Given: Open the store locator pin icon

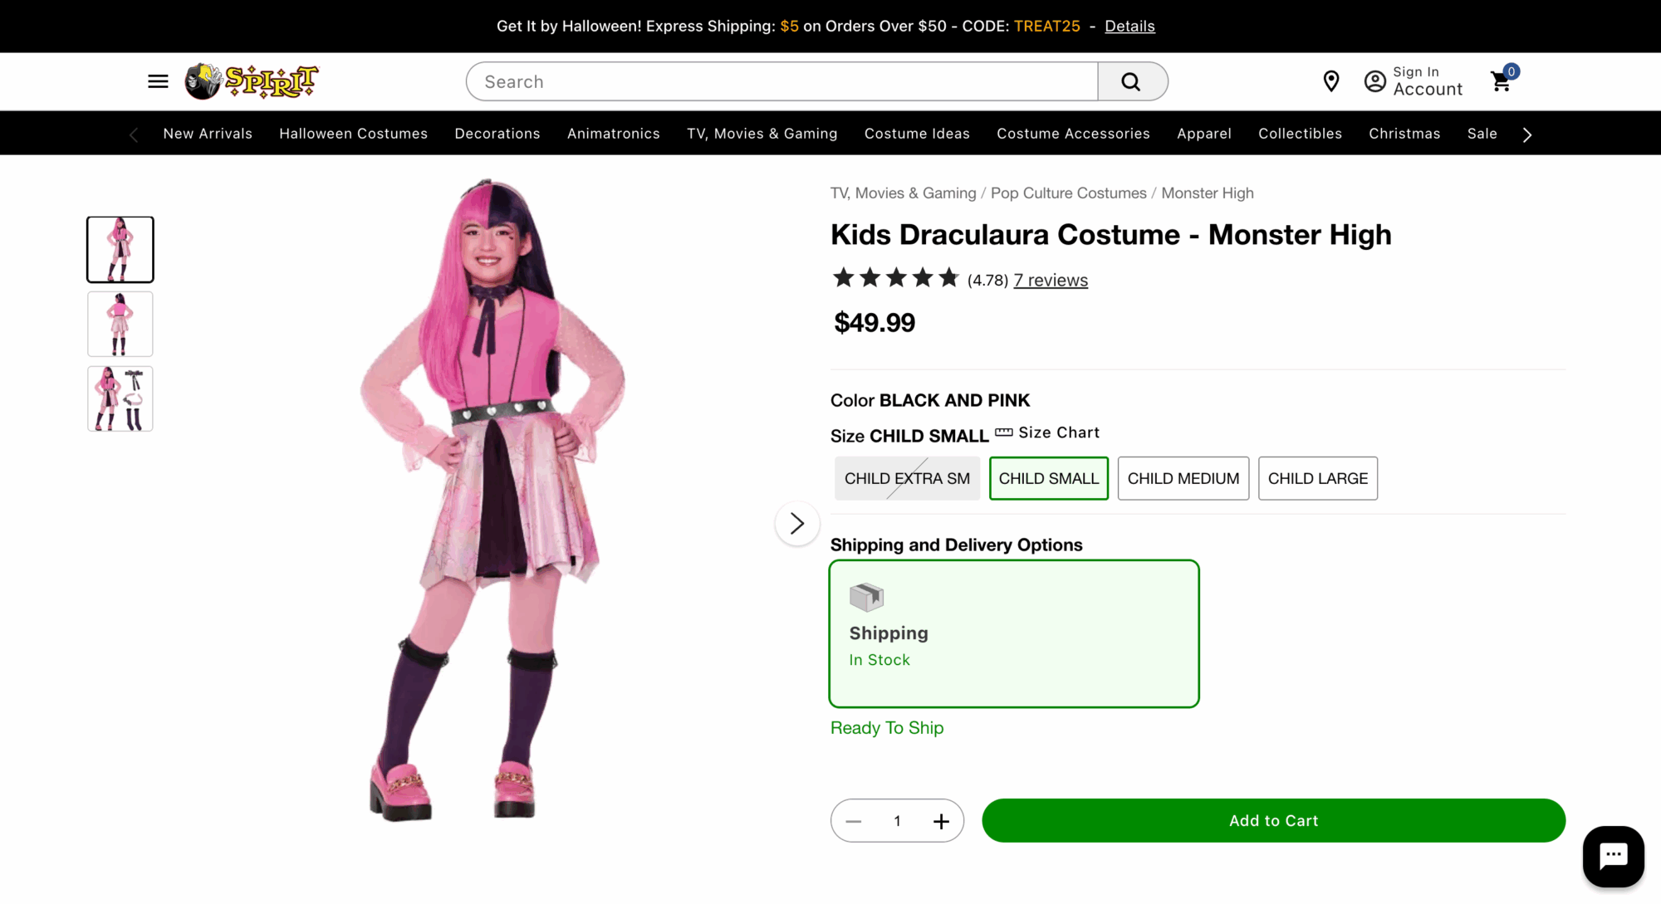Looking at the screenshot, I should [x=1331, y=81].
